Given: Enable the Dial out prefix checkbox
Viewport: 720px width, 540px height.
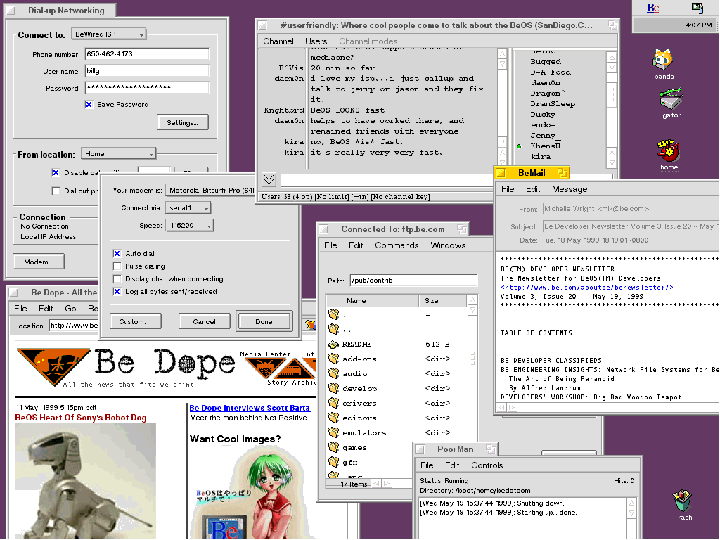Looking at the screenshot, I should [56, 191].
